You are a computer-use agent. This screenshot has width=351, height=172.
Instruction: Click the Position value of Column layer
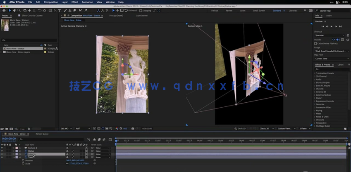click(x=75, y=160)
